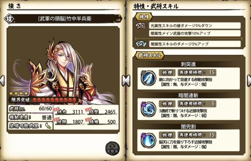Tap the 闇兜割 skill icon
The height and width of the screenshot is (161, 251).
[x=148, y=141]
